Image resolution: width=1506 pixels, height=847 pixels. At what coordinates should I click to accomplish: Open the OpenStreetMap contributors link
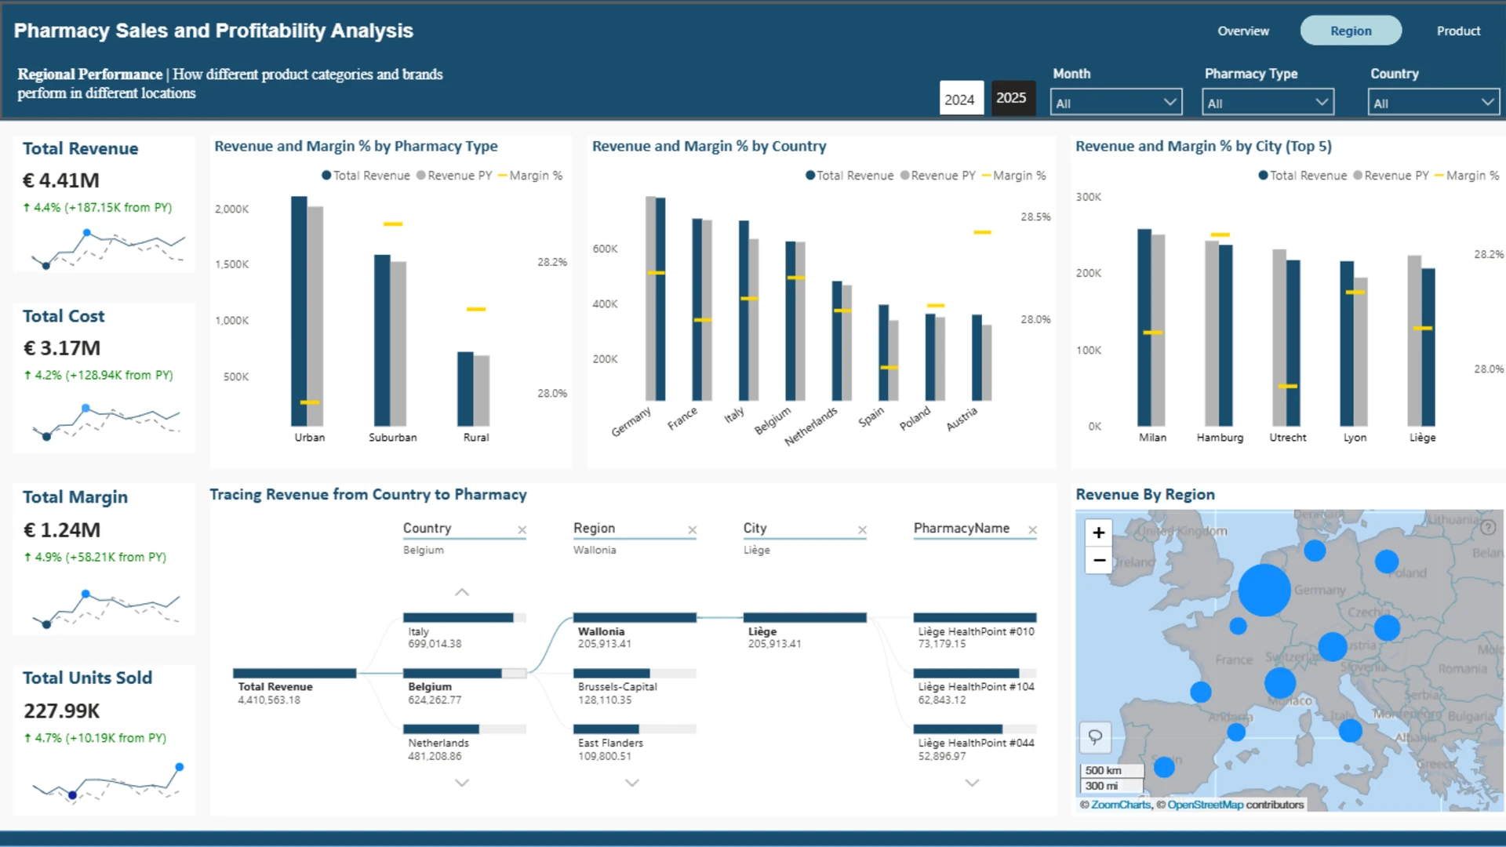[1235, 805]
